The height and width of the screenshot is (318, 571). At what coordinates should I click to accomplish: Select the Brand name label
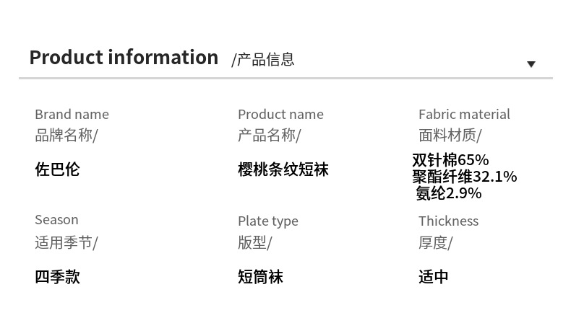coord(72,114)
